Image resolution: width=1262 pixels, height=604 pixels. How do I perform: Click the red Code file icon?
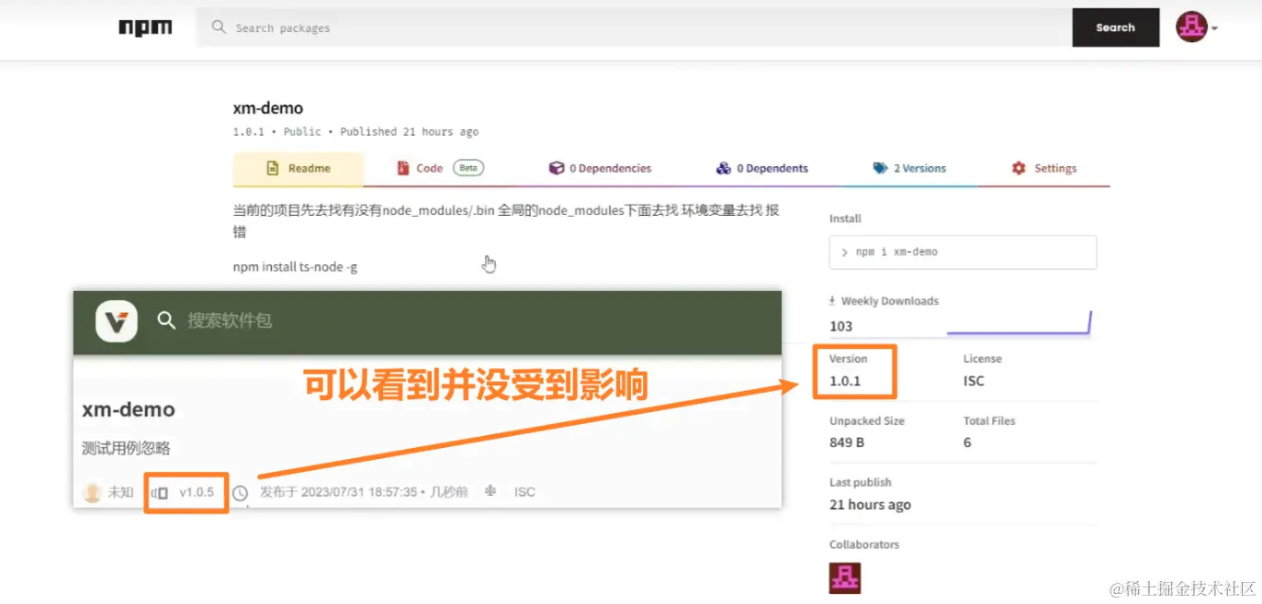coord(402,168)
